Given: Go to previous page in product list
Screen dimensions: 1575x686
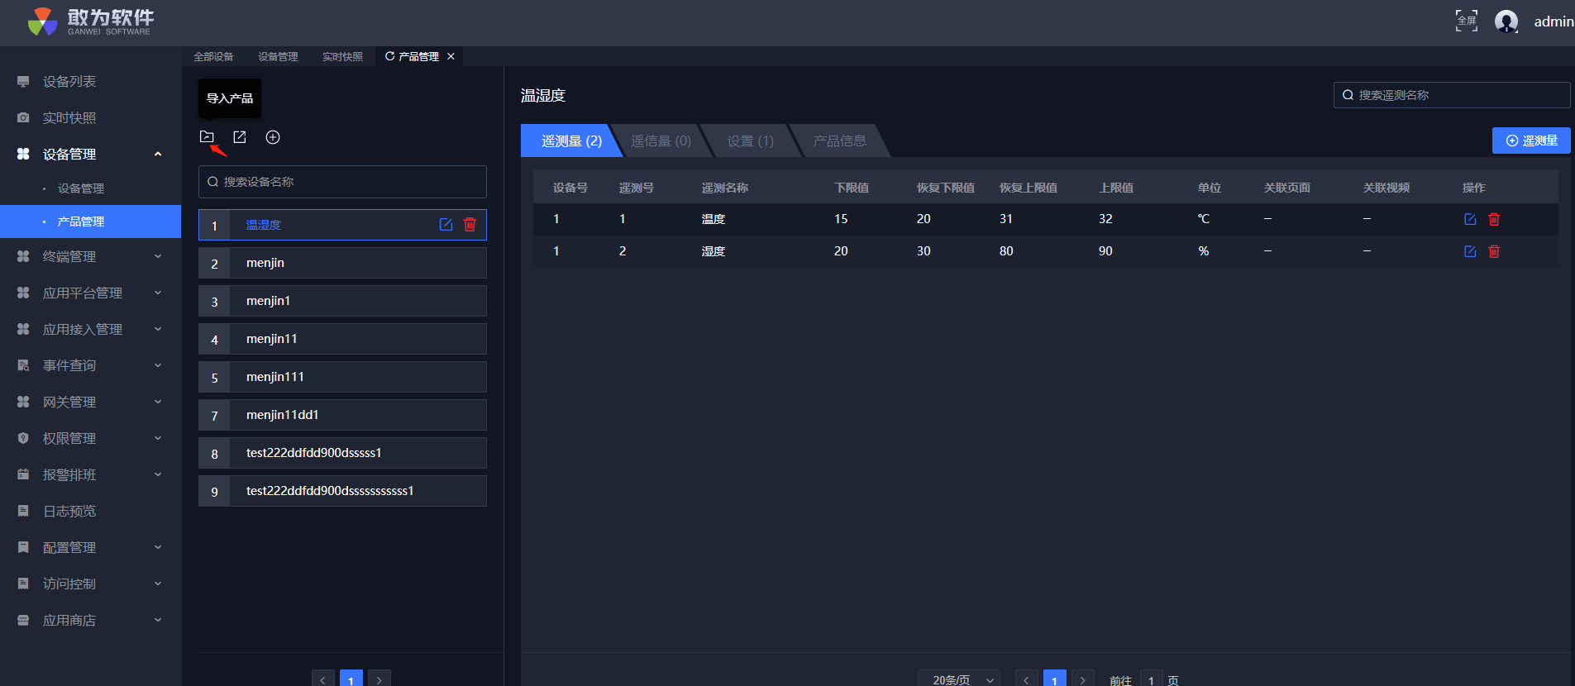Looking at the screenshot, I should pos(323,679).
